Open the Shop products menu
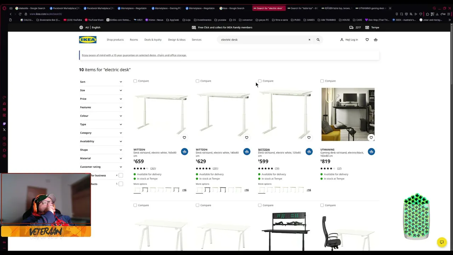Viewport: 453px width, 255px height. coord(115,40)
